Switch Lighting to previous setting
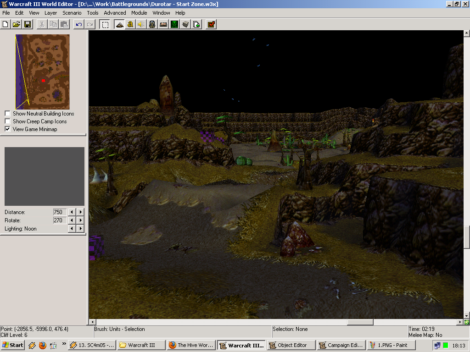 pyautogui.click(x=72, y=229)
